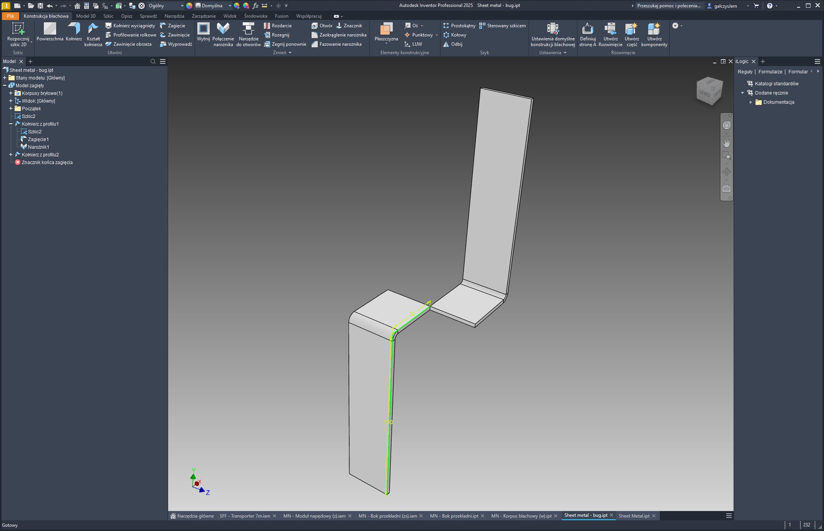Choose the Kołowy circular pattern
This screenshot has width=824, height=531.
(455, 35)
